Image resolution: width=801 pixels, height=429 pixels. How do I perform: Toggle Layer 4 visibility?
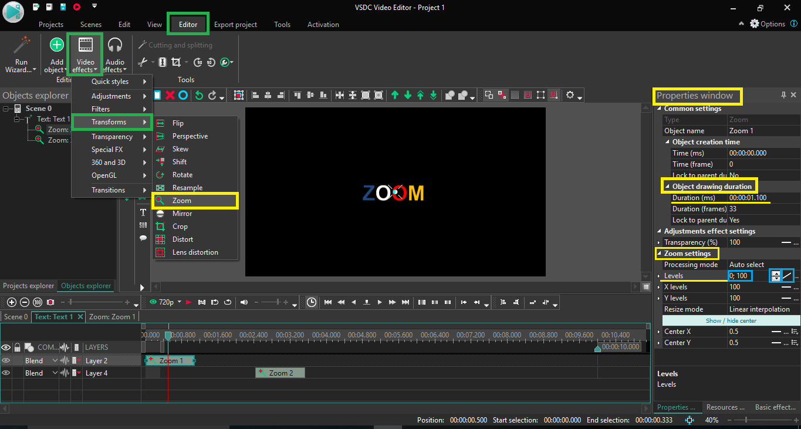[x=6, y=373]
